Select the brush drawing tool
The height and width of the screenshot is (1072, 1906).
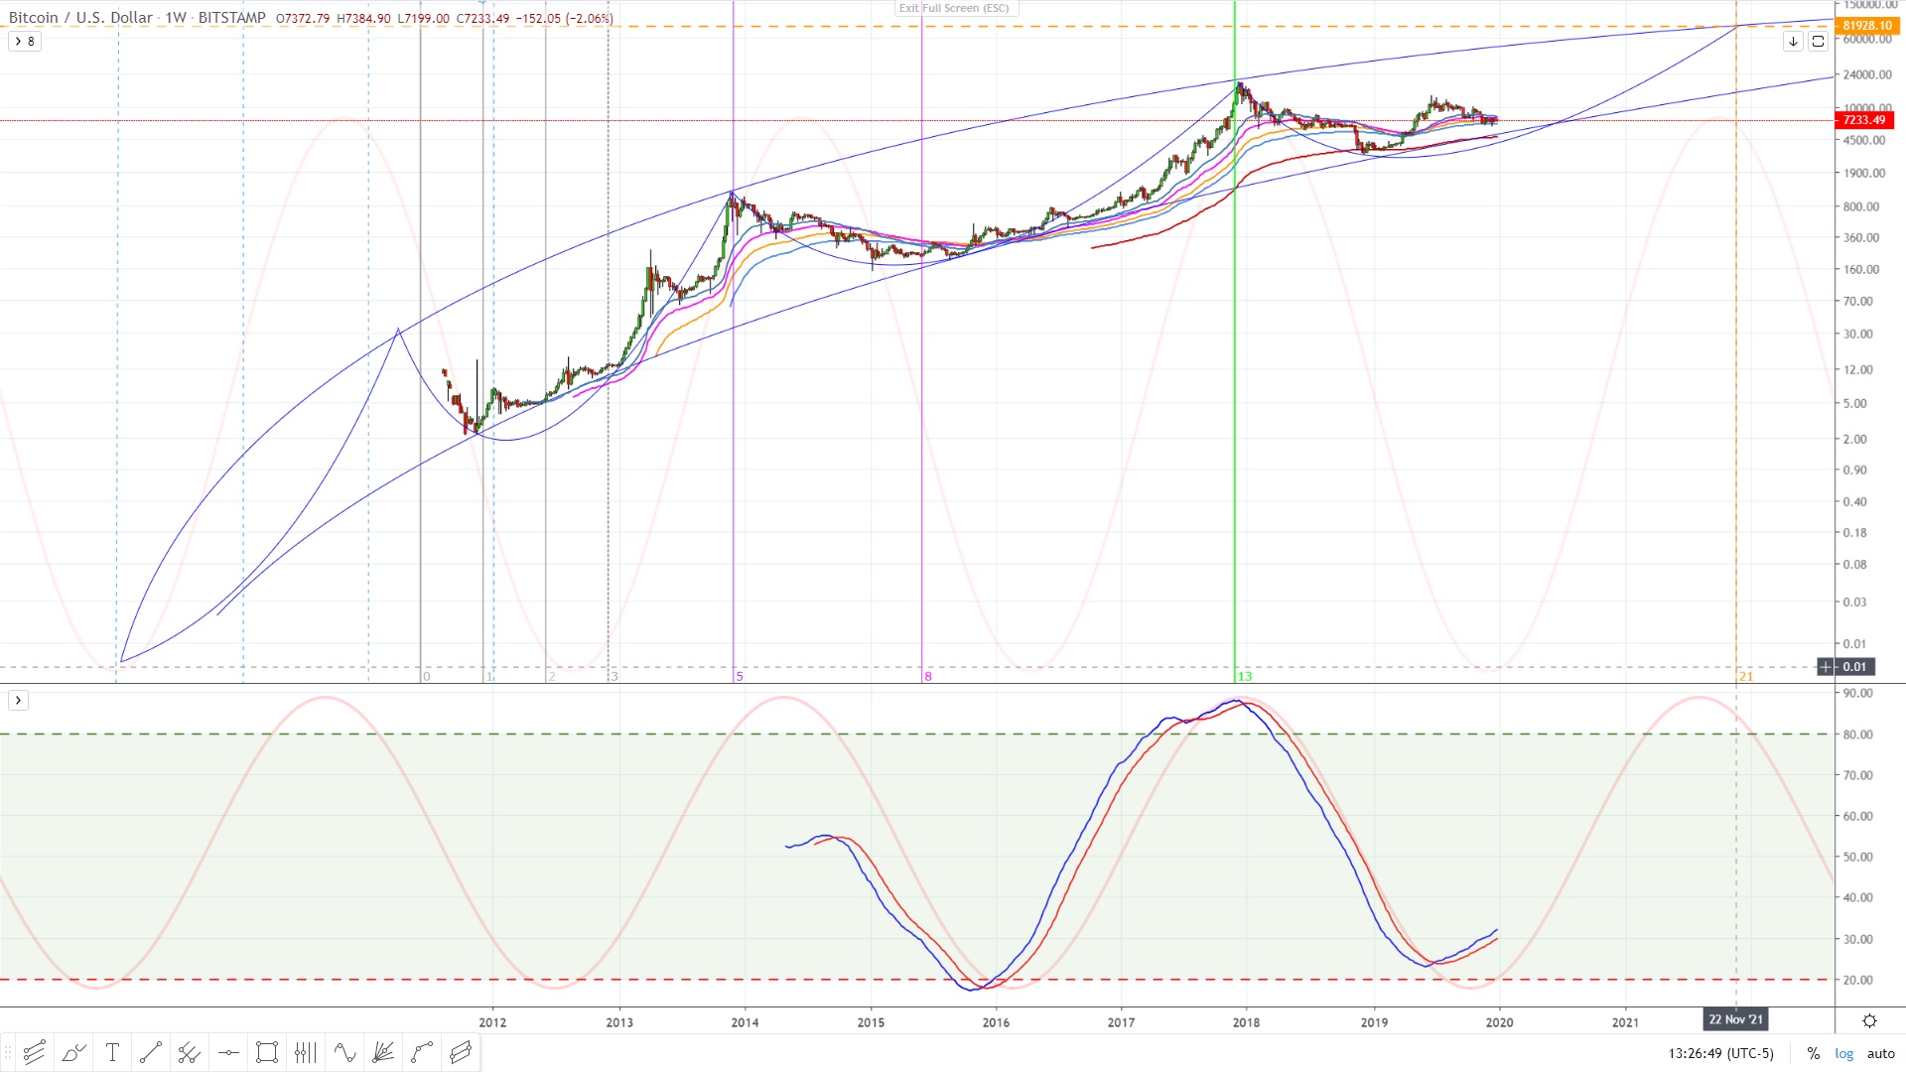coord(73,1052)
